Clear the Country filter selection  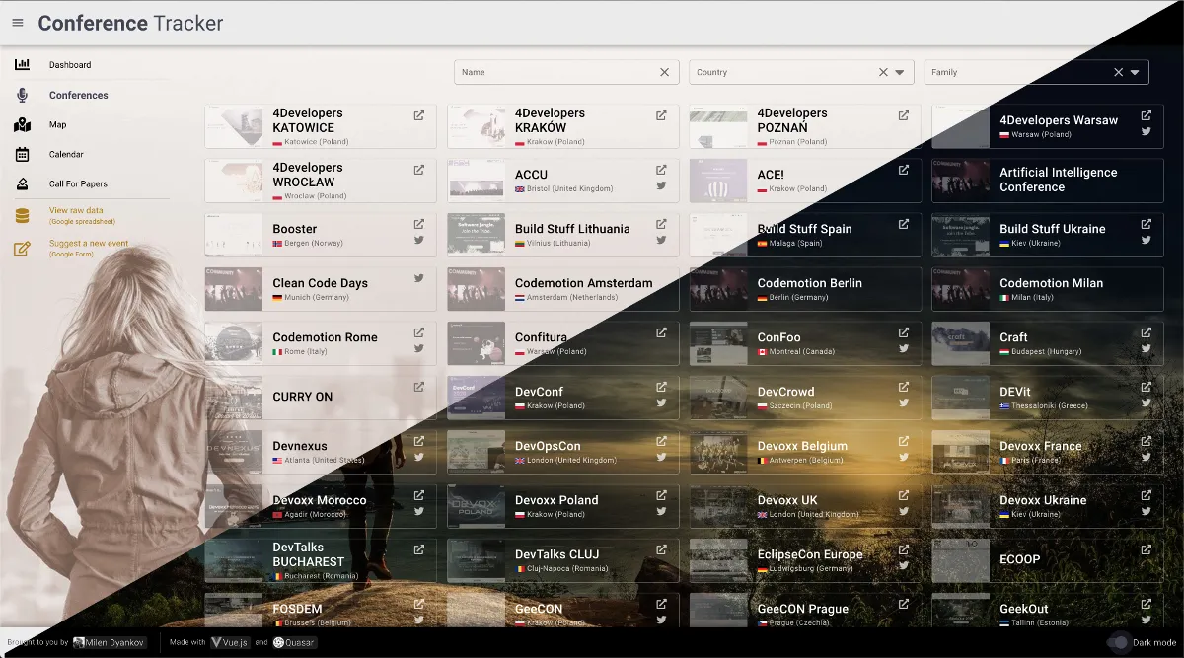pos(883,72)
